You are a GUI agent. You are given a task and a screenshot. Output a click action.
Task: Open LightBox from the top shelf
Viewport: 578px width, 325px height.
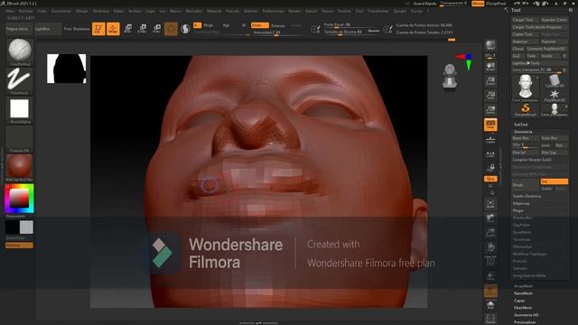click(x=48, y=29)
